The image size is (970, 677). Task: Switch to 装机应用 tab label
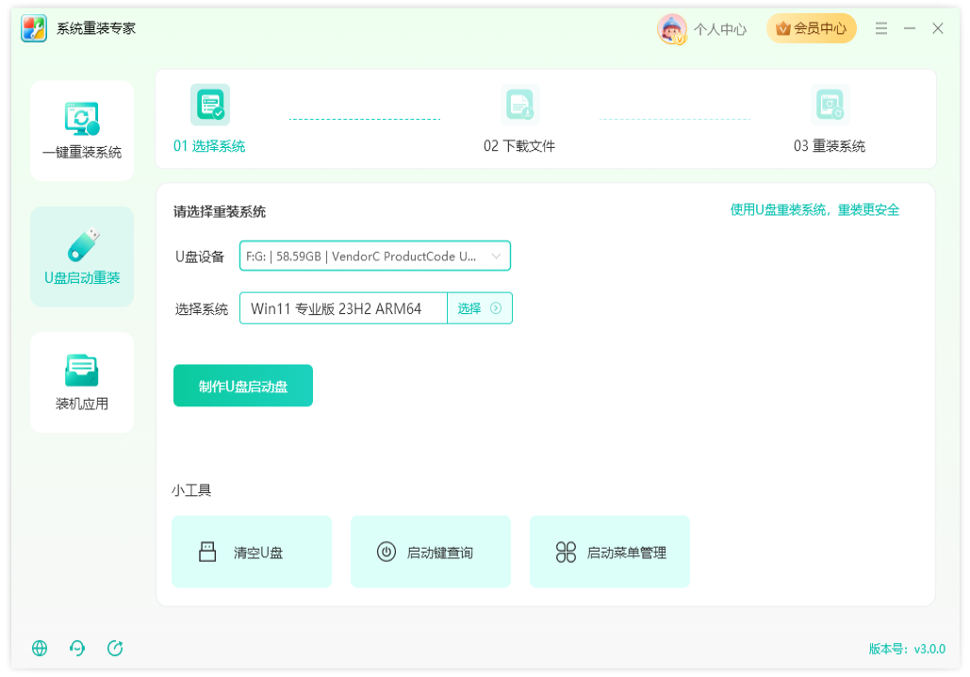82,405
